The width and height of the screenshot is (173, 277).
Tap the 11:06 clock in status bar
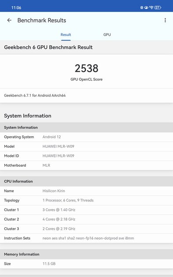[16, 7]
